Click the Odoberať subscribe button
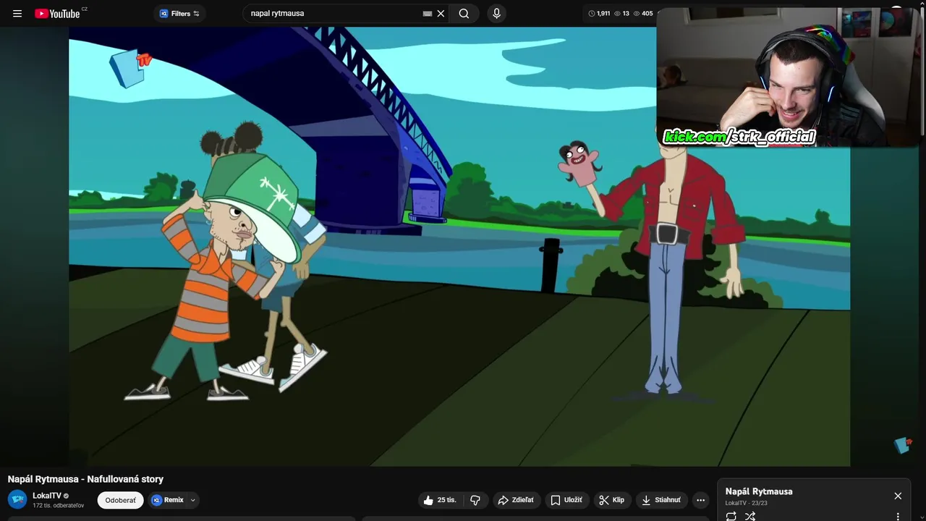The height and width of the screenshot is (521, 926). [x=120, y=500]
